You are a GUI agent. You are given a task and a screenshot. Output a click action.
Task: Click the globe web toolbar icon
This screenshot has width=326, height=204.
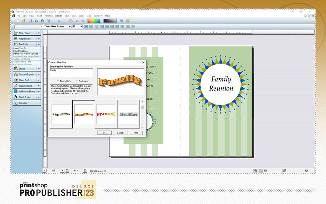pyautogui.click(x=43, y=21)
